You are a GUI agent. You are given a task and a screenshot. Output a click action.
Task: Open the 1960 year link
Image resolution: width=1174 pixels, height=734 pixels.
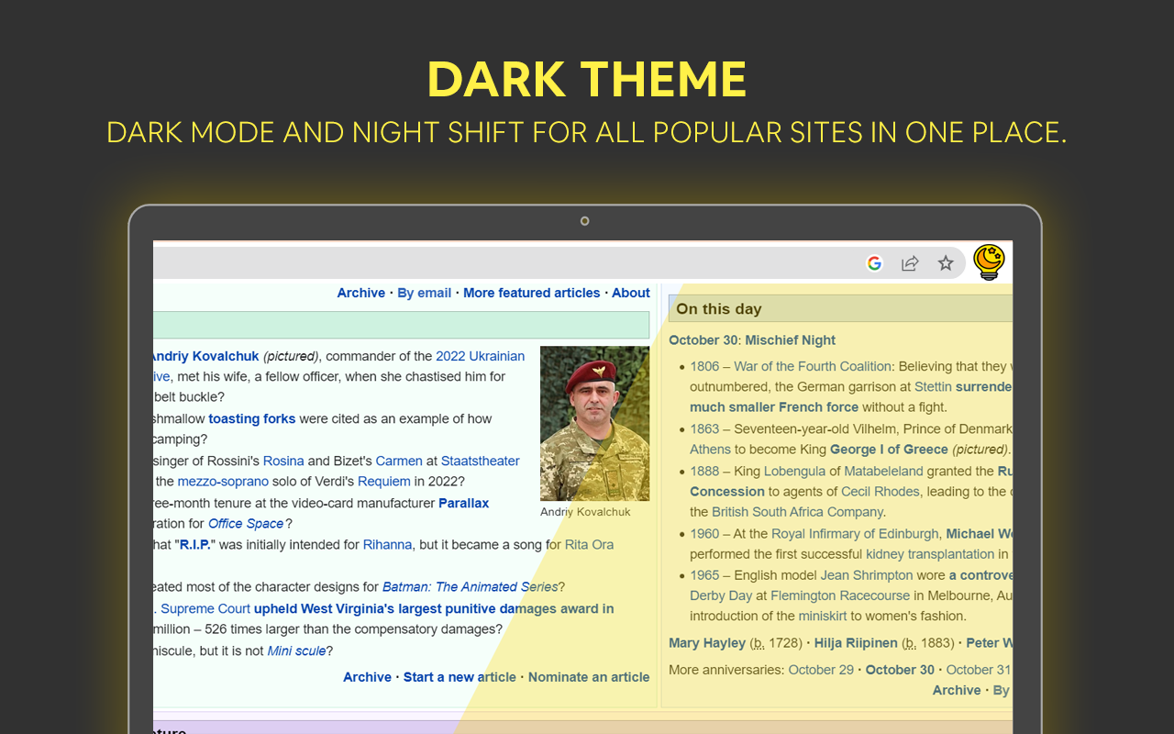704,534
